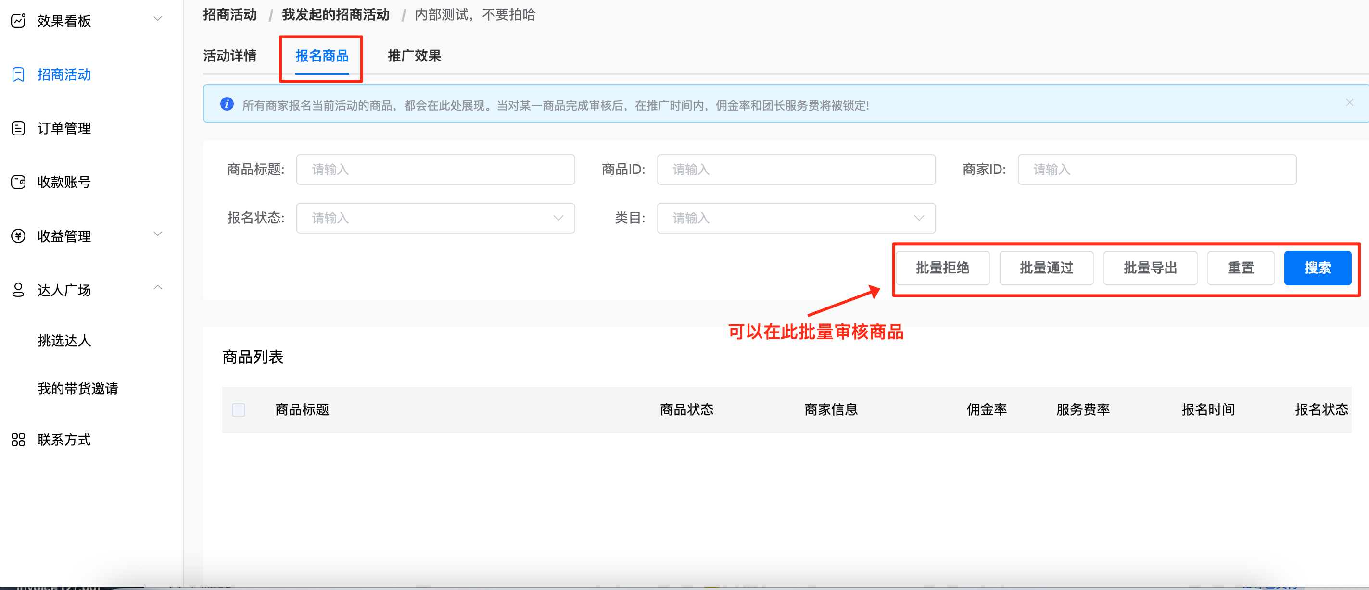The image size is (1369, 590).
Task: Go to 我发起的招商活动 breadcrumb link
Action: pos(335,14)
